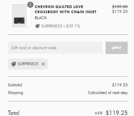Click the SURPRISE25 applied code chip label
Screen dimensions: 134x116
pos(28,64)
